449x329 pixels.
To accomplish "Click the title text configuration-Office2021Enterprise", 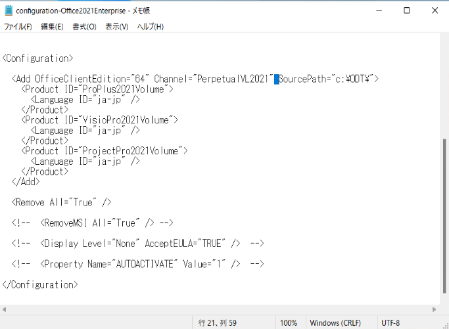I will 71,11.
